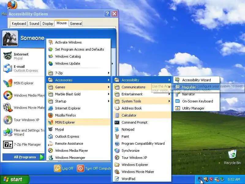The width and height of the screenshot is (245, 184).
Task: Open Windows Media Player from All Programs list
Action: pyautogui.click(x=78, y=151)
